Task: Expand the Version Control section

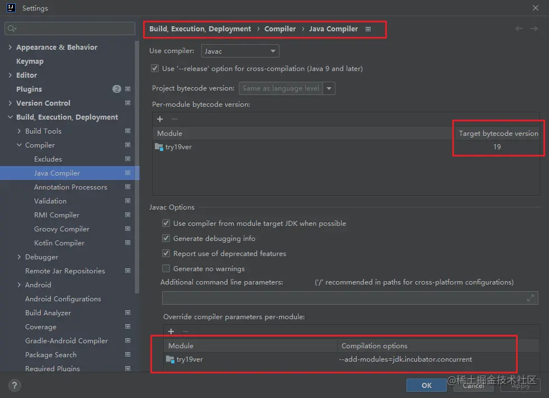Action: coord(10,103)
